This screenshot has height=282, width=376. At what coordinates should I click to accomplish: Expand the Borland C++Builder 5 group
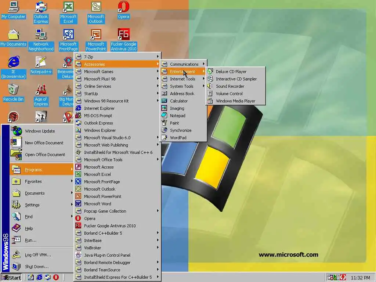pyautogui.click(x=117, y=233)
